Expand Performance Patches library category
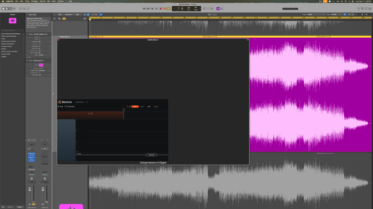This screenshot has width=373, height=209. point(12,41)
